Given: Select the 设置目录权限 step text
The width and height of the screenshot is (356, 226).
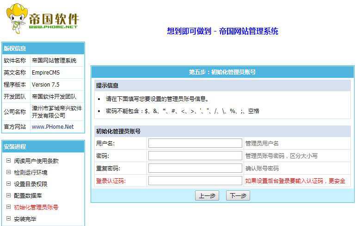Looking at the screenshot, I should tap(31, 184).
